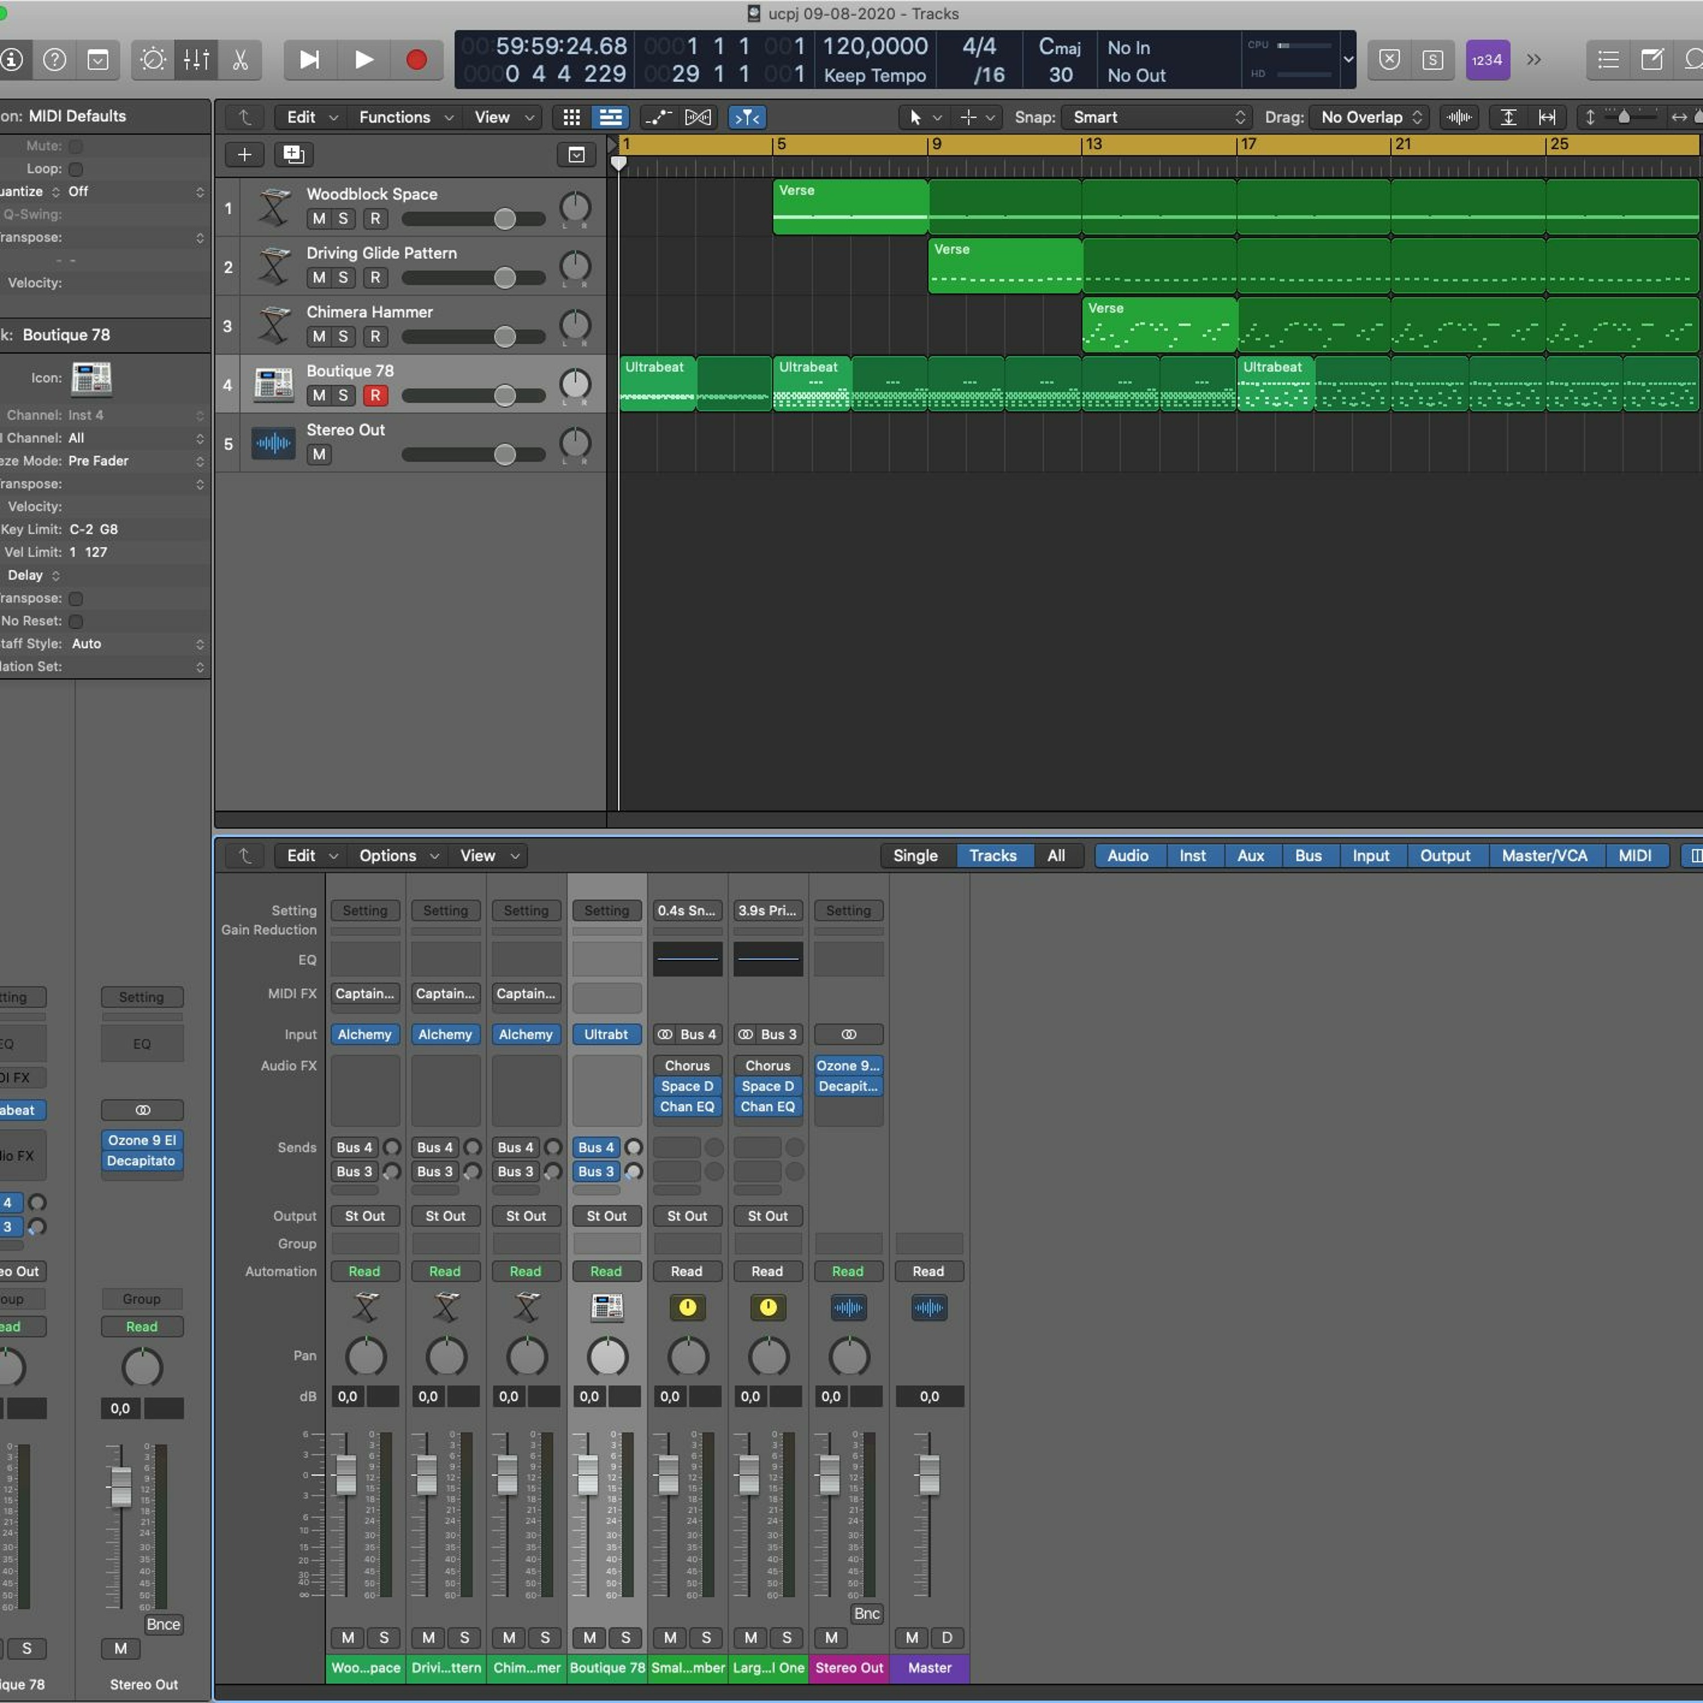This screenshot has width=1703, height=1703.
Task: Enable the Mute checkbox in inspector
Action: 76,146
